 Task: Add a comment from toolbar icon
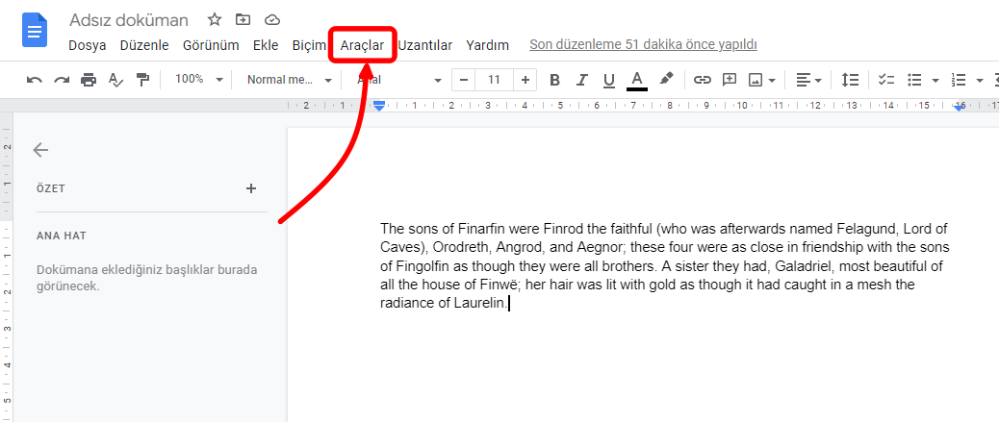(x=730, y=80)
